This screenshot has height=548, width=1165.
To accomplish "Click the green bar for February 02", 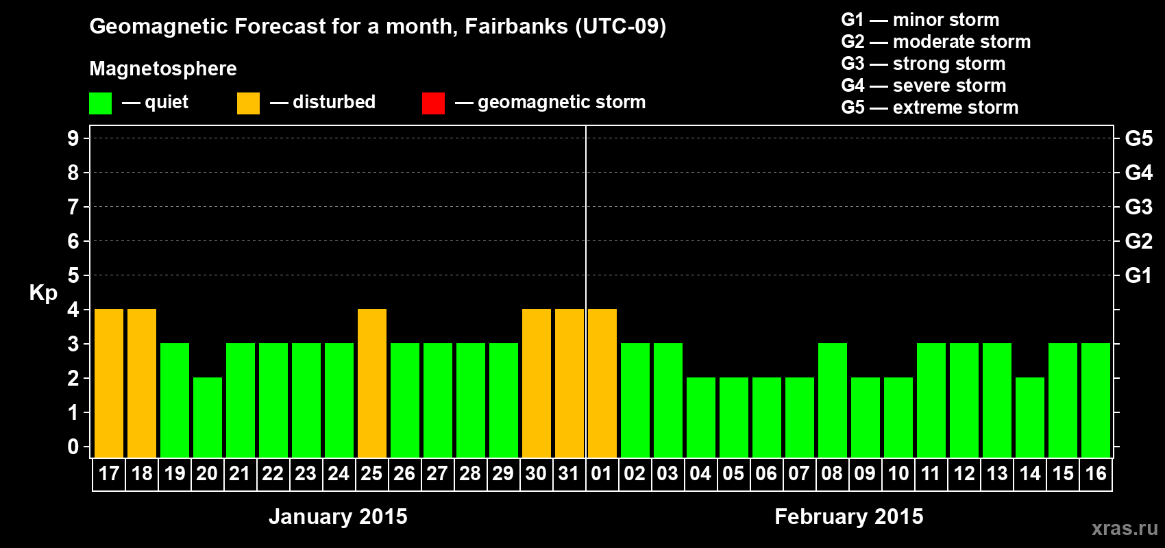I will (x=635, y=401).
